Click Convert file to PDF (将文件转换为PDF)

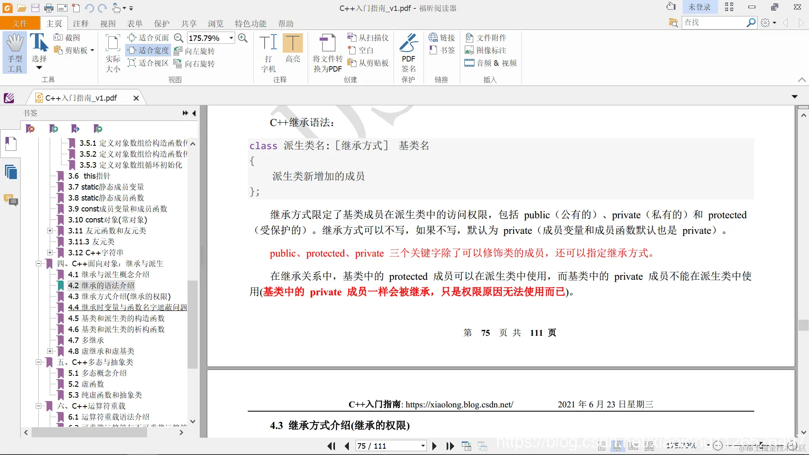click(327, 53)
